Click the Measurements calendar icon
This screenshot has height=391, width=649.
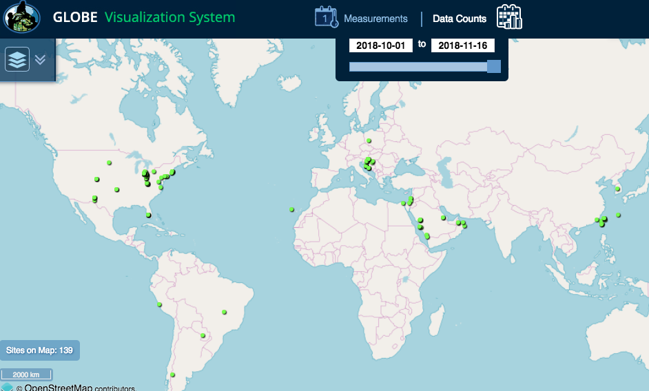pos(325,18)
